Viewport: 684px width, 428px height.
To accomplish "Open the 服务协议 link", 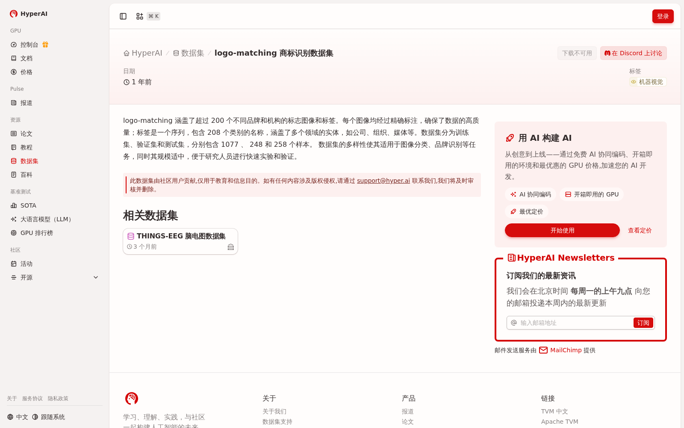I will click(32, 398).
